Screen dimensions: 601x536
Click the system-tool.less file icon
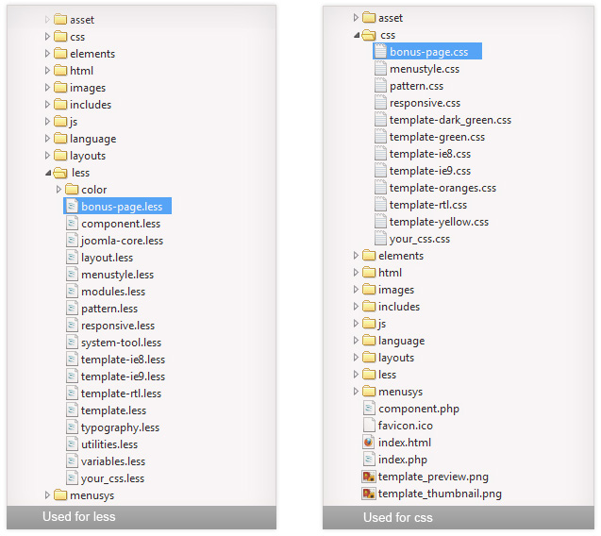point(72,342)
